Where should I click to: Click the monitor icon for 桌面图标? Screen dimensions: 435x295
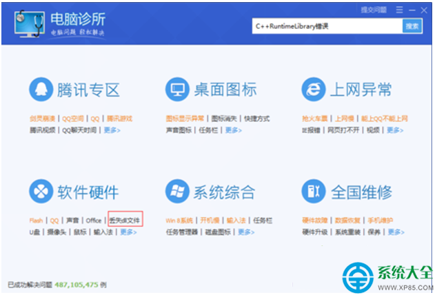point(177,90)
